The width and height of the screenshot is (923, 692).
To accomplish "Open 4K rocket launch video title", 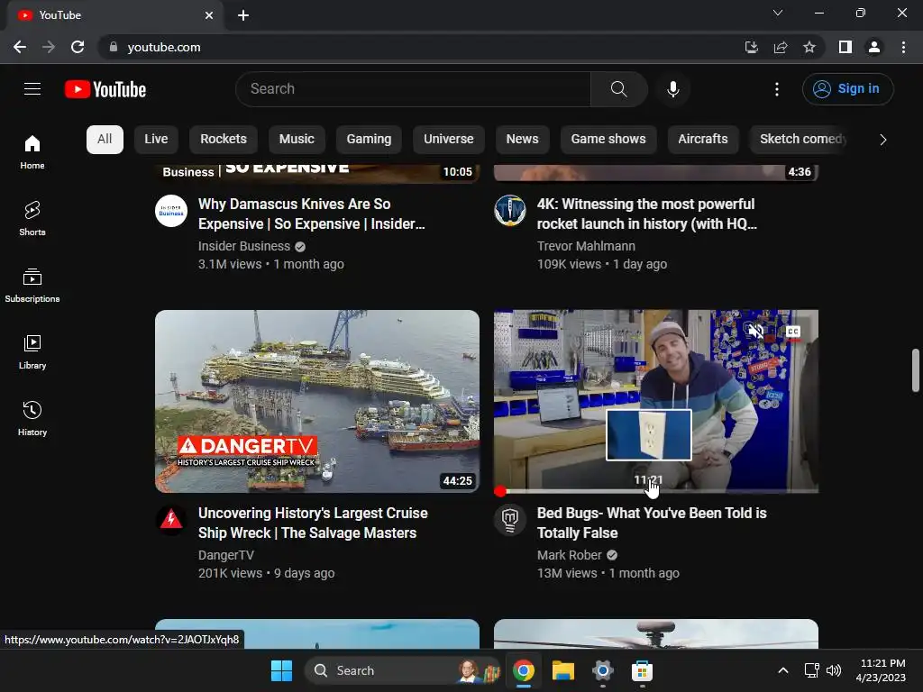I will tap(647, 214).
